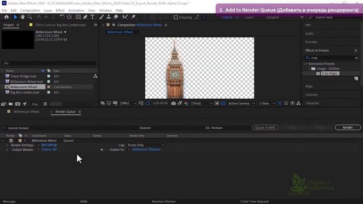This screenshot has width=363, height=204.
Task: Click label color swatch of render queue item
Action: 20,141
